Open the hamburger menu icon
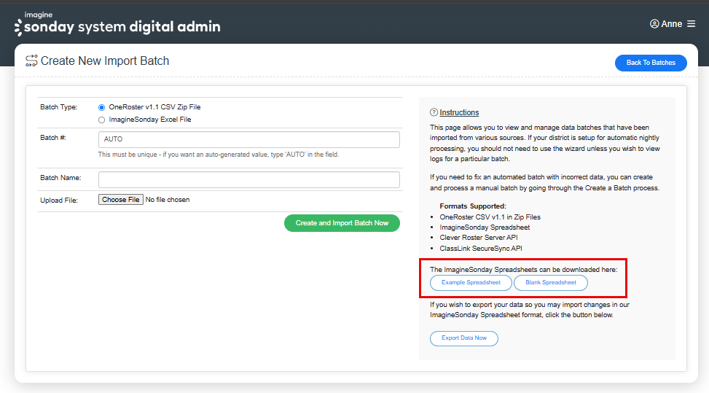The width and height of the screenshot is (709, 393). point(691,23)
